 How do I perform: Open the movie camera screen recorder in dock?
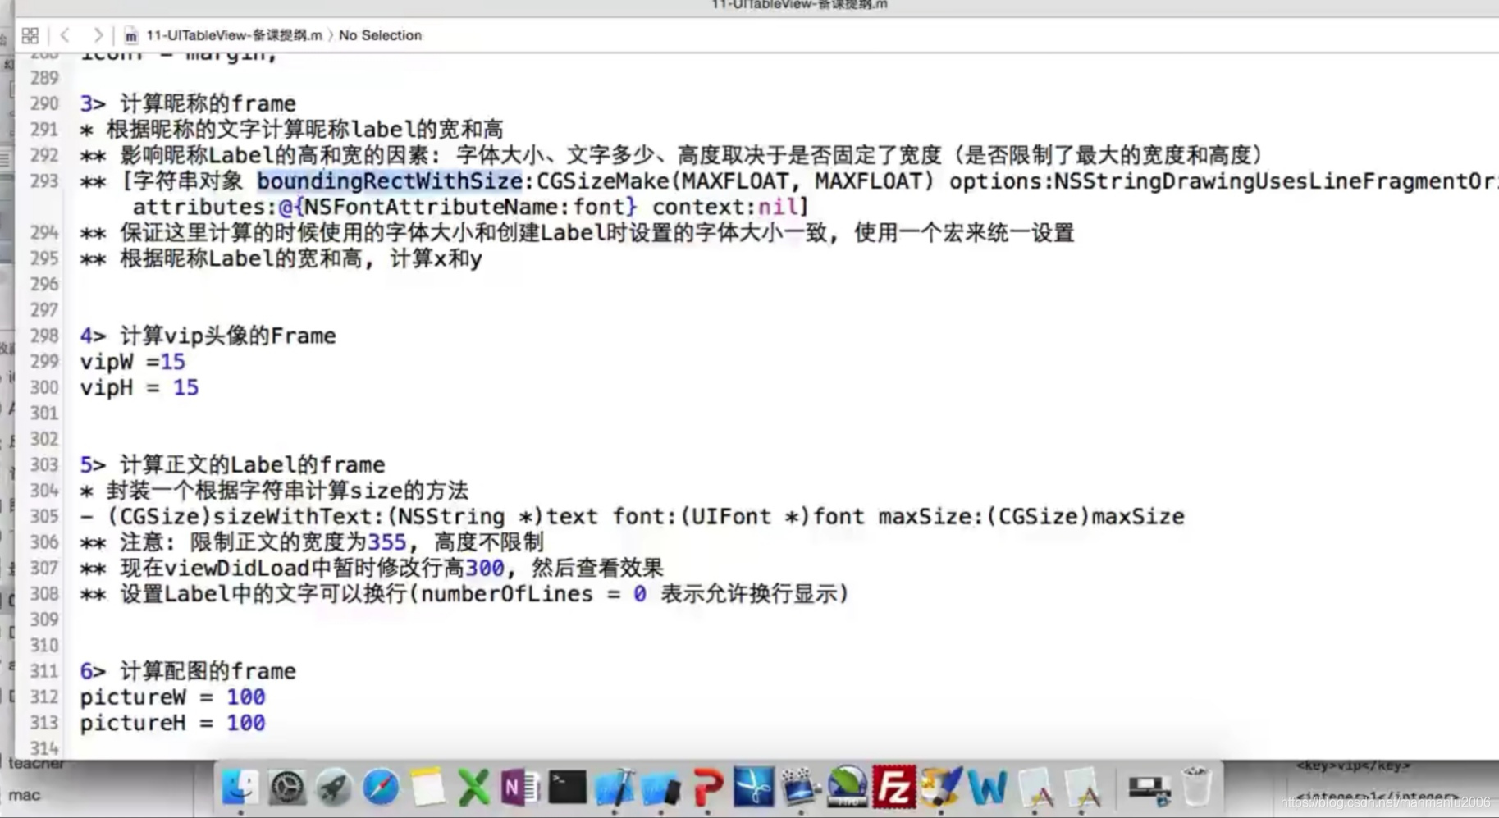pyautogui.click(x=800, y=788)
